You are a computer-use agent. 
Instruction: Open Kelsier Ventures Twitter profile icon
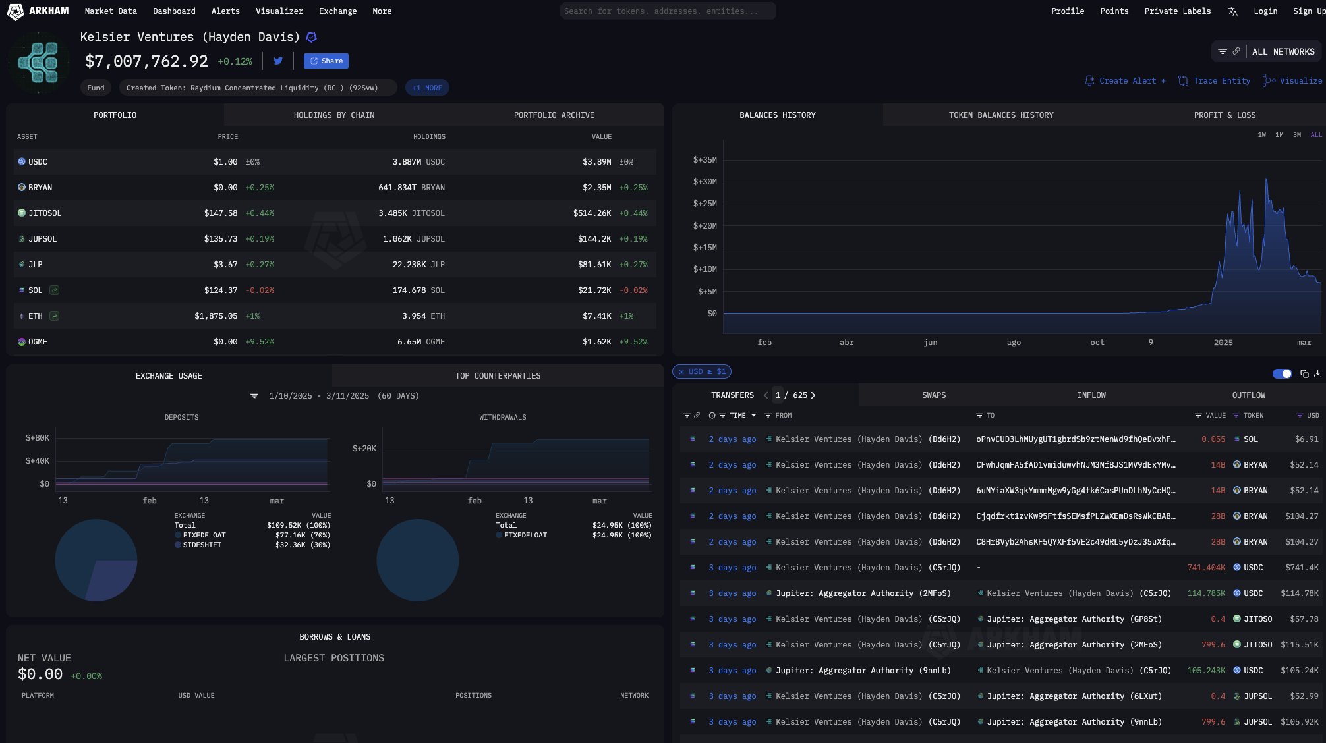coord(278,61)
